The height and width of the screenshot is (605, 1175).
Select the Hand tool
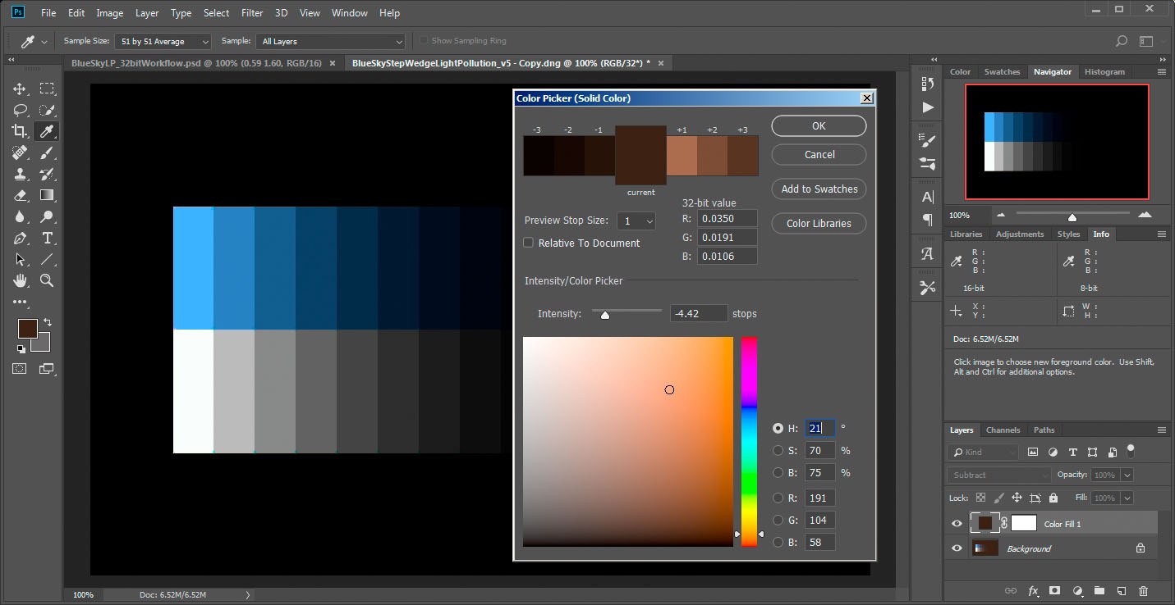(21, 280)
